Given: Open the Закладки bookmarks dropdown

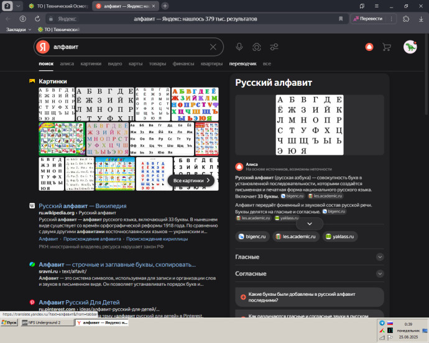Looking at the screenshot, I should pyautogui.click(x=19, y=29).
